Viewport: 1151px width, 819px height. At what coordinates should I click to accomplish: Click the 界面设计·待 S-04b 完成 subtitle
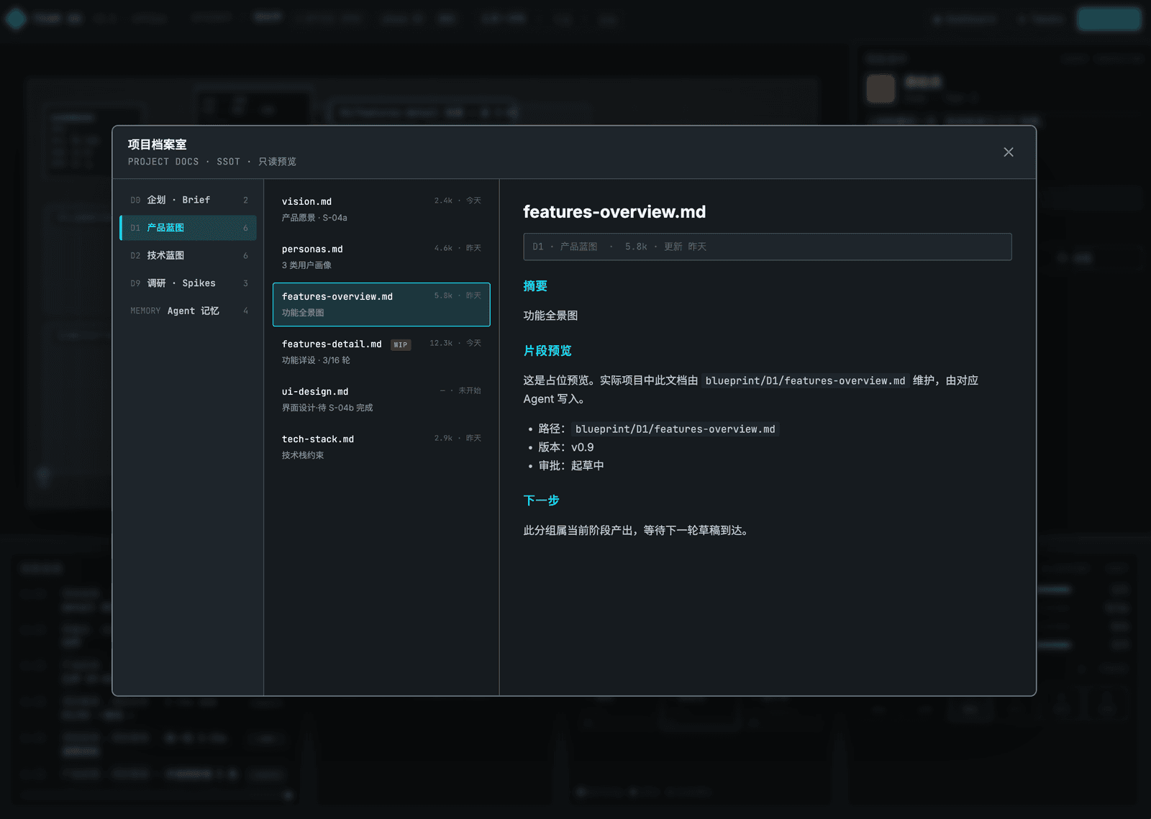click(x=327, y=408)
